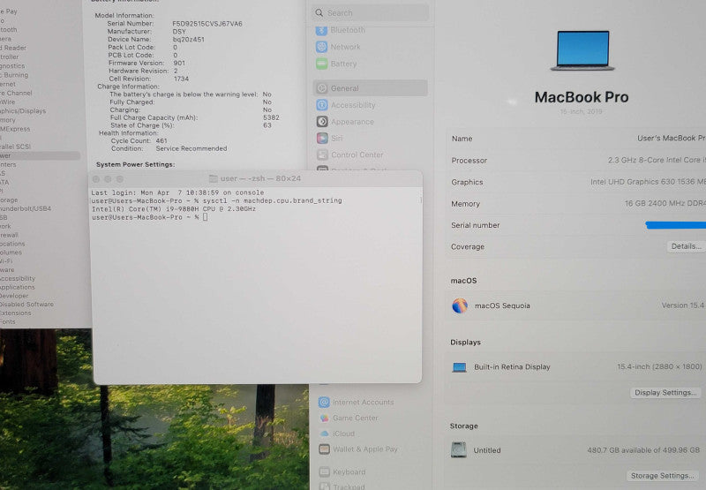Open Control Center settings icon
The height and width of the screenshot is (490, 706).
click(x=322, y=155)
